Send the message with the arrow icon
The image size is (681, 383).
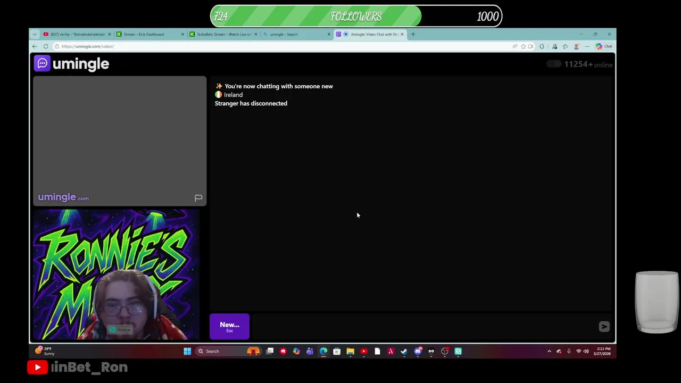click(604, 327)
